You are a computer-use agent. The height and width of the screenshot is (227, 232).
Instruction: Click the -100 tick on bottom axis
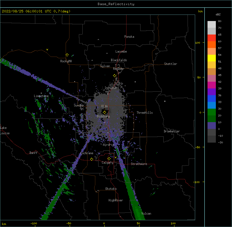point(34,223)
